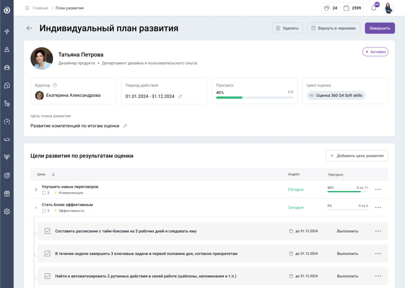
Task: Open the three-dot menu for the negotiations goal
Action: (x=378, y=189)
